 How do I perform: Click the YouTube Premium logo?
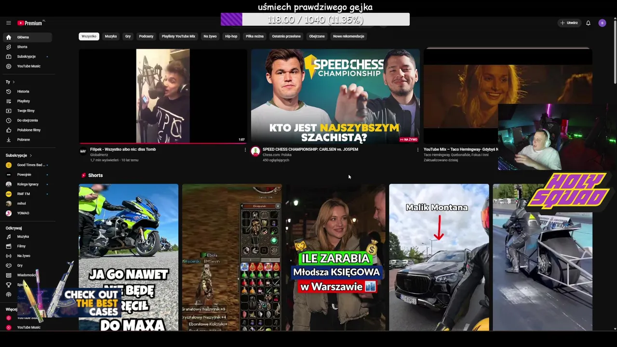(x=31, y=23)
